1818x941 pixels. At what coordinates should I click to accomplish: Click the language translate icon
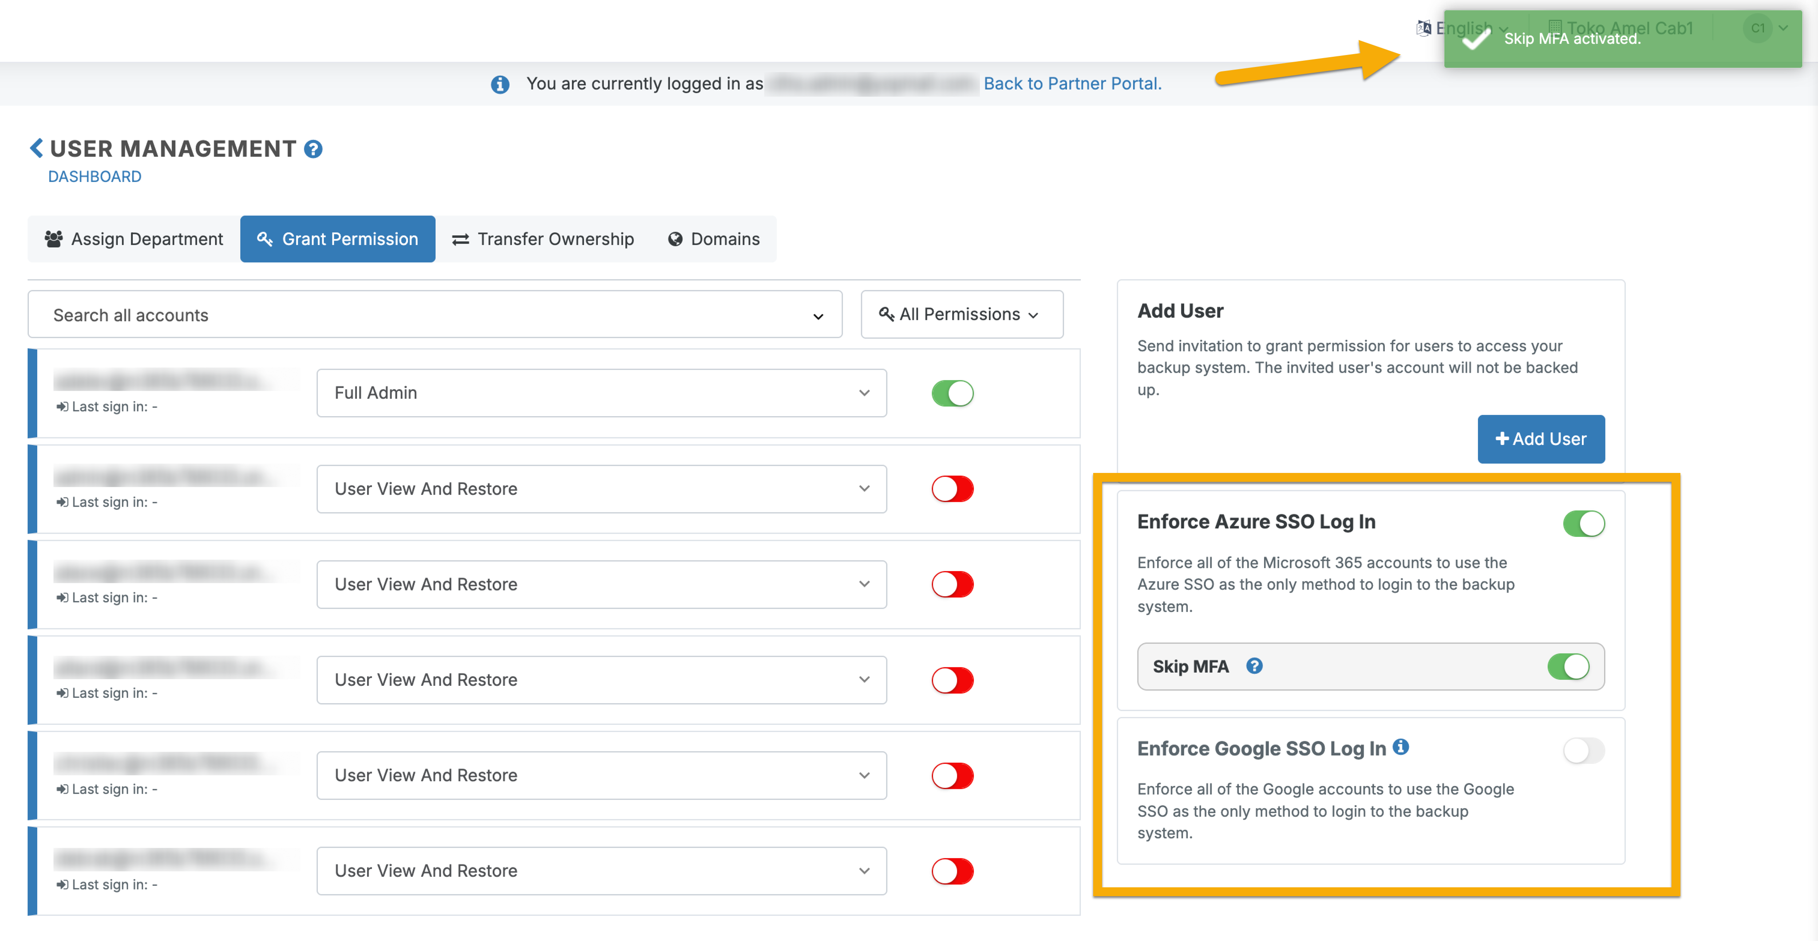pyautogui.click(x=1423, y=28)
